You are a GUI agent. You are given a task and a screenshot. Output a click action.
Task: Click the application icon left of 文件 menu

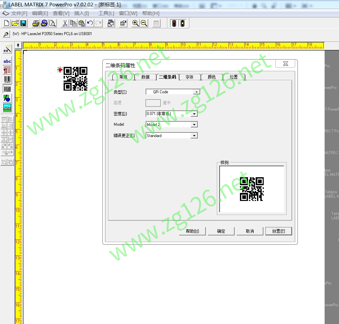coord(6,13)
